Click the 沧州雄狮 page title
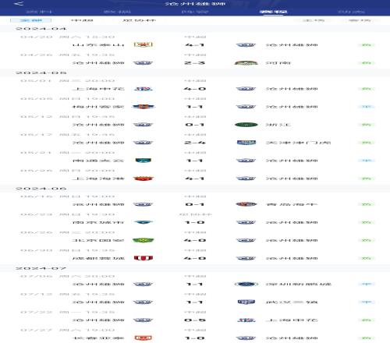390x343 pixels. tap(195, 4)
